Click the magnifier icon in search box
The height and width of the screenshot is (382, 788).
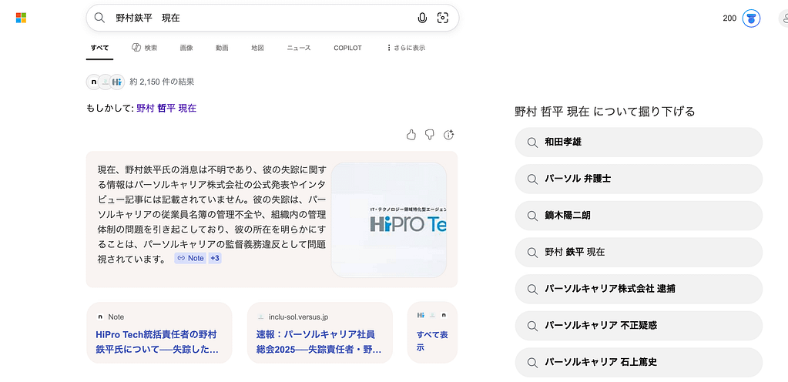[x=99, y=18]
